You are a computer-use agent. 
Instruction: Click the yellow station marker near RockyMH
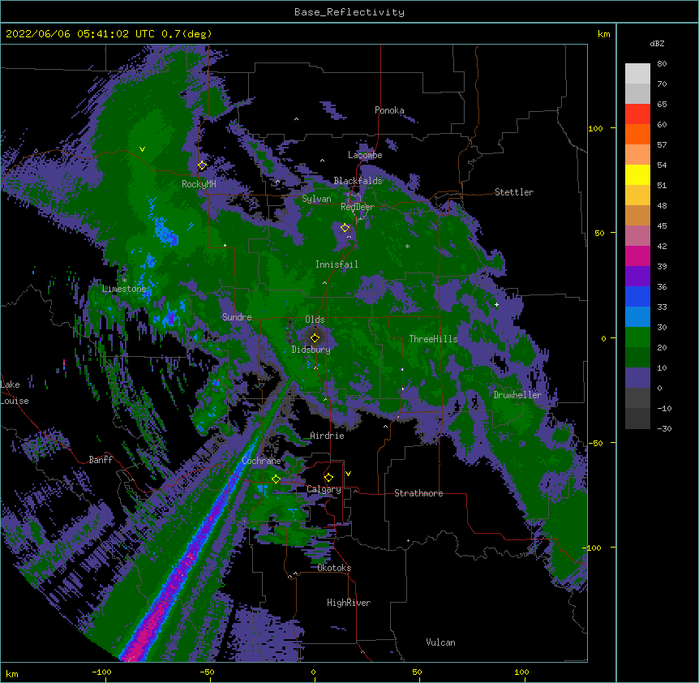coord(202,165)
